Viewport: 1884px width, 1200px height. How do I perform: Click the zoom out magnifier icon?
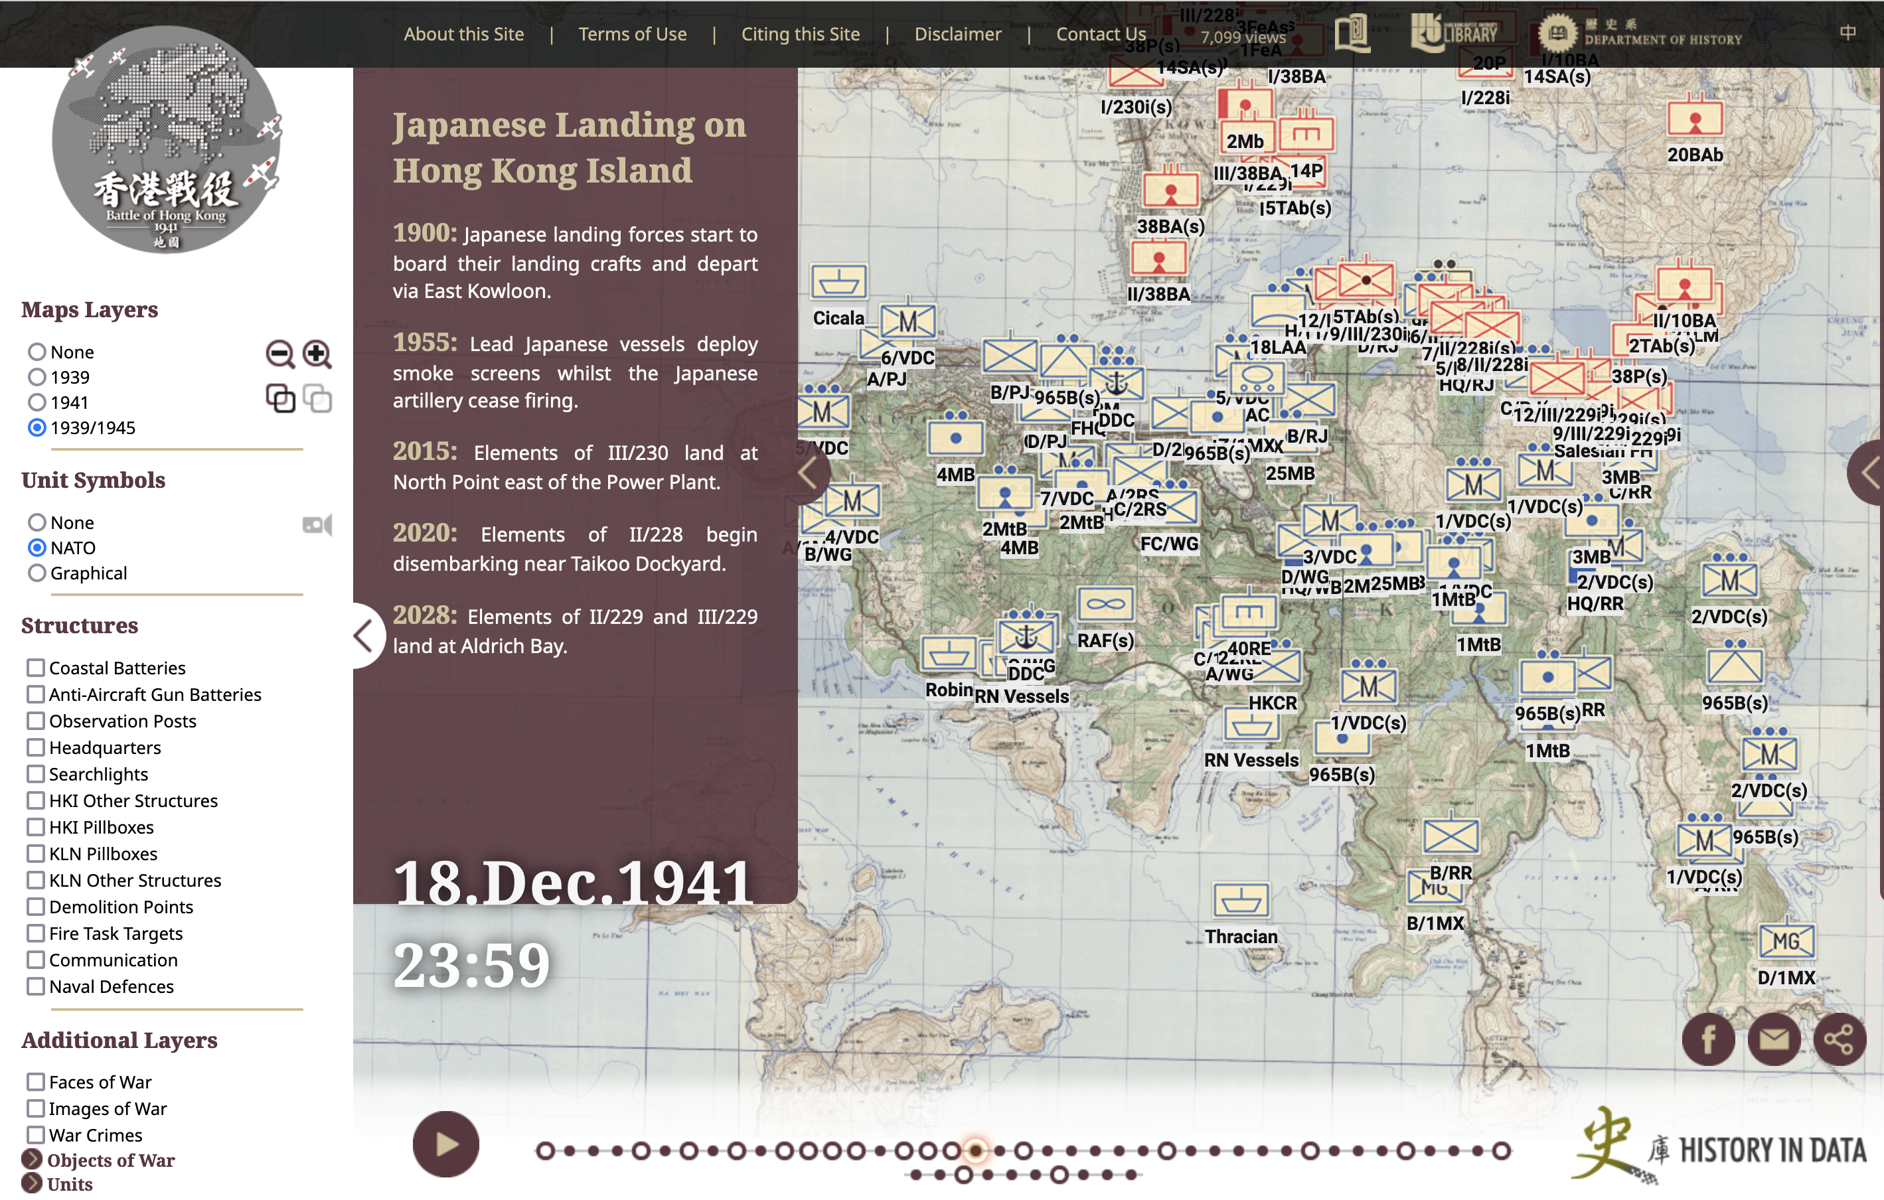click(x=279, y=354)
